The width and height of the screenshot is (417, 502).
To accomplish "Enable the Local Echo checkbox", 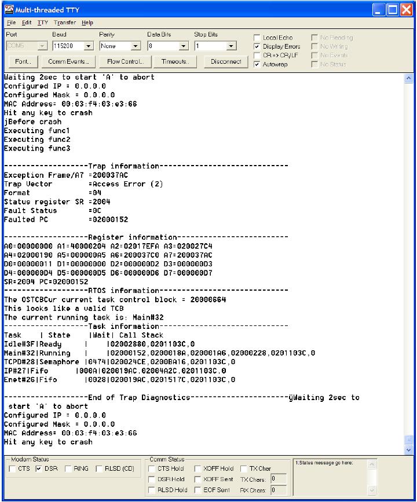I will [258, 38].
